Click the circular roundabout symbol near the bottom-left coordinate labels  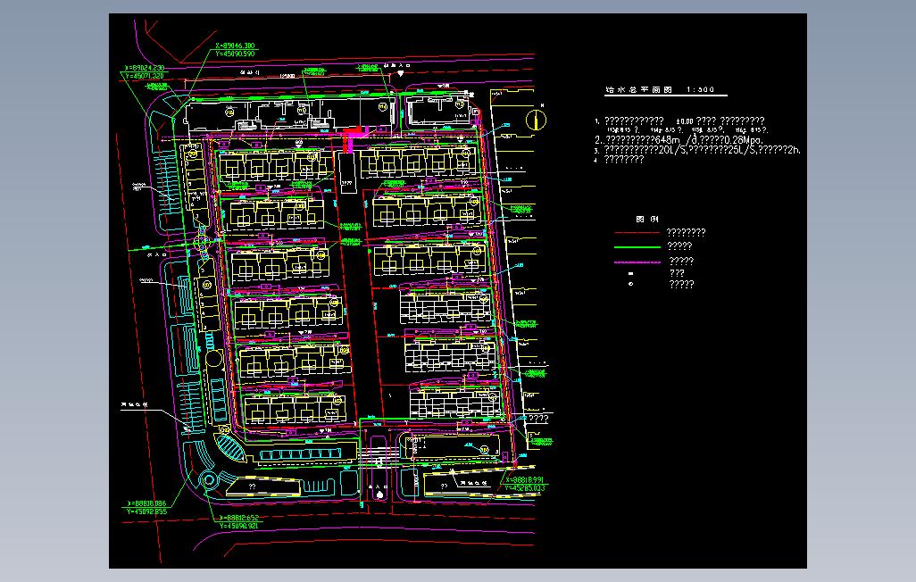[x=209, y=480]
